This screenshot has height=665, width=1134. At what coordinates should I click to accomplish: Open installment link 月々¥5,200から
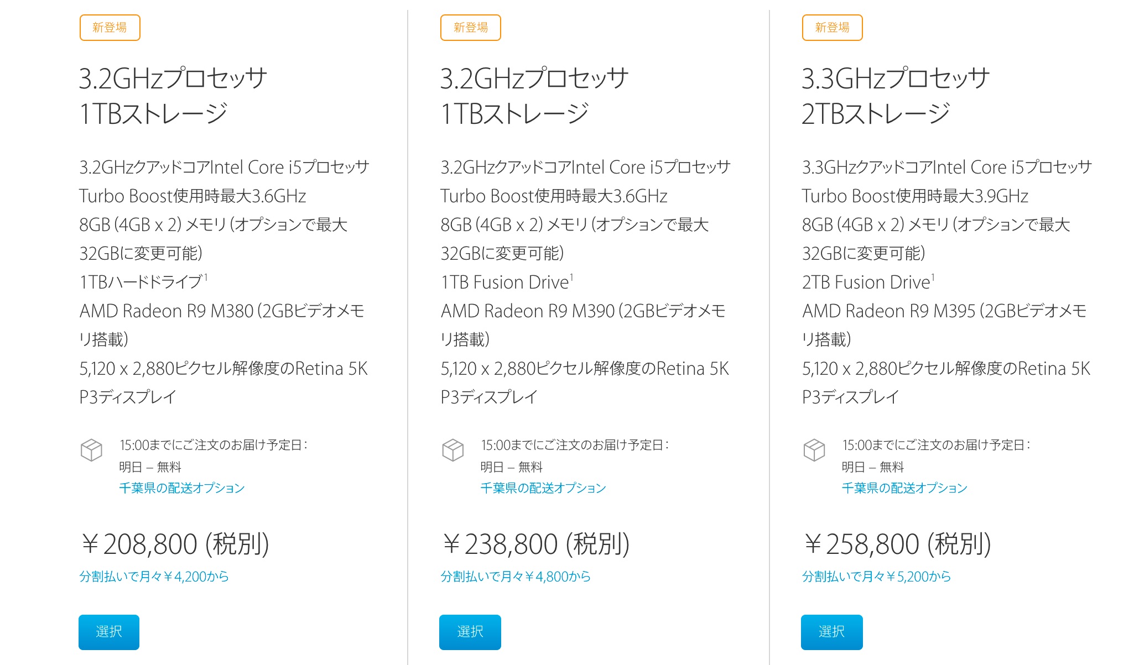pos(876,577)
